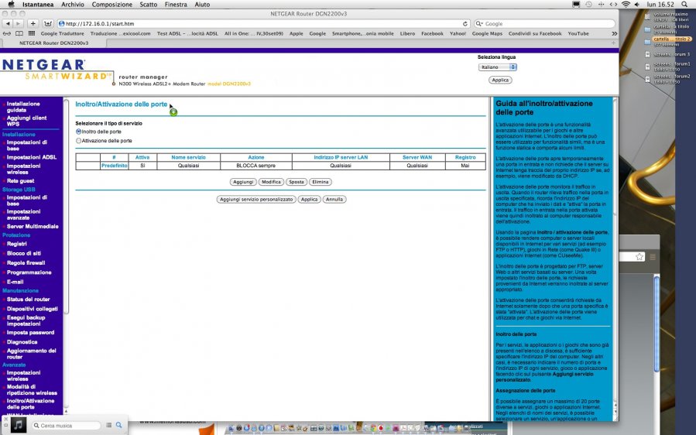Open 'Aggiungi client WPS' sidebar link

tap(26, 122)
